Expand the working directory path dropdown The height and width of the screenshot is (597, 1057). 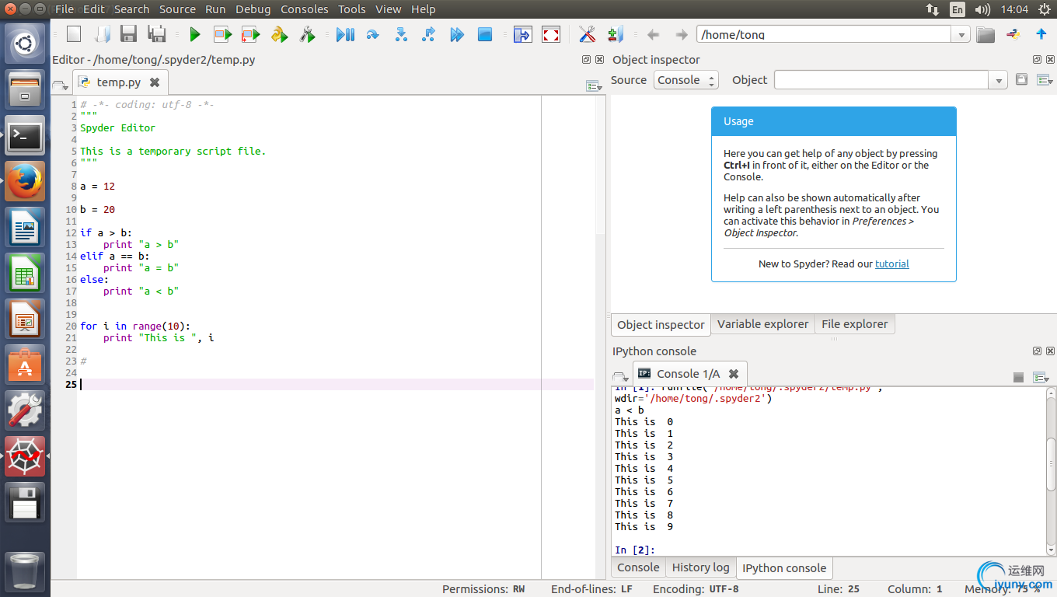pyautogui.click(x=961, y=34)
